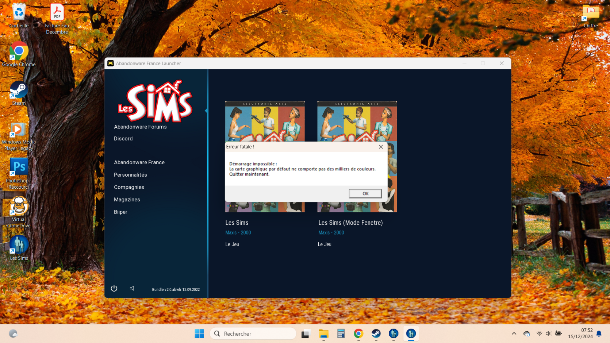The width and height of the screenshot is (610, 343).
Task: Open Photoshop shortcut on desktop
Action: pos(19,174)
